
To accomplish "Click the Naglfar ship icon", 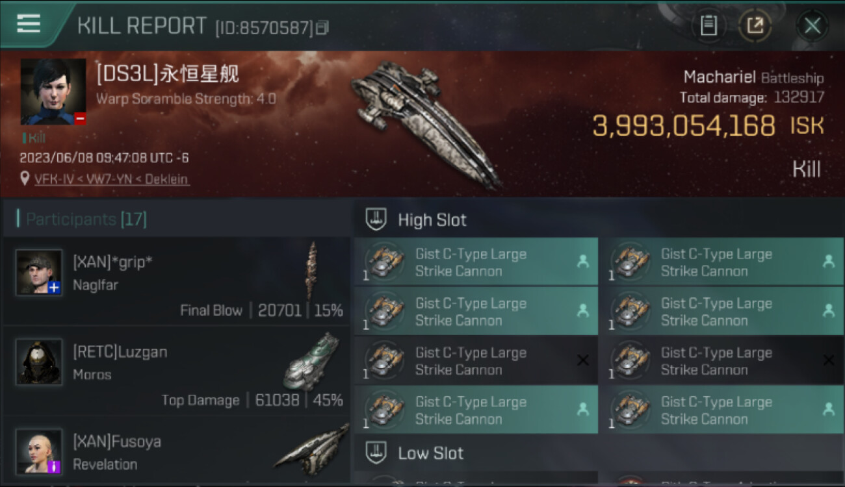I will 313,271.
